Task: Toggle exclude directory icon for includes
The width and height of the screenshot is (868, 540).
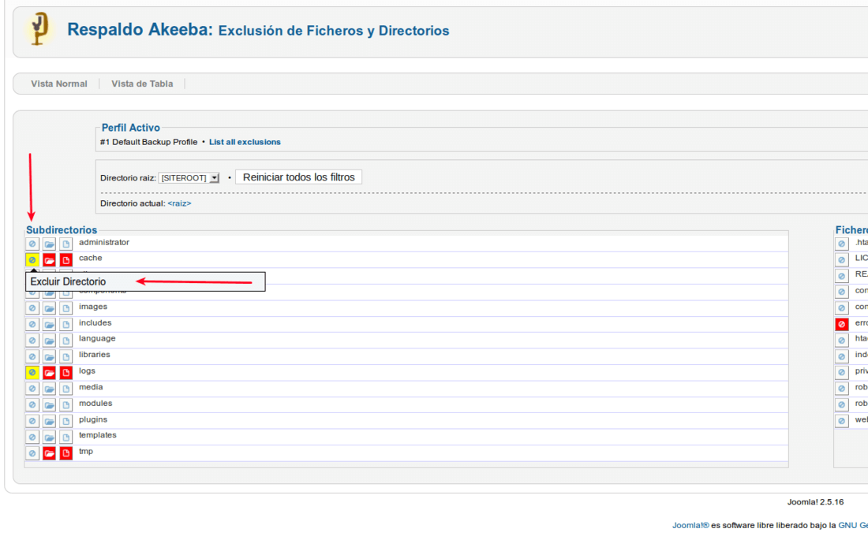Action: 32,324
